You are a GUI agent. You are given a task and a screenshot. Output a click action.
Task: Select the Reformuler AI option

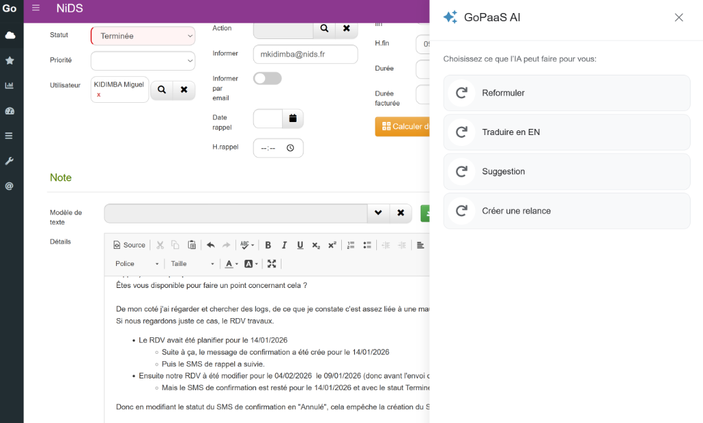click(566, 93)
